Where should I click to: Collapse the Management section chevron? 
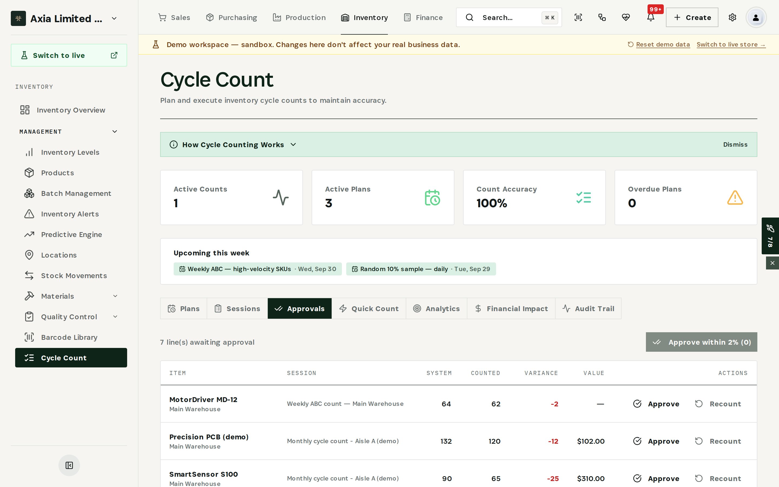click(115, 131)
